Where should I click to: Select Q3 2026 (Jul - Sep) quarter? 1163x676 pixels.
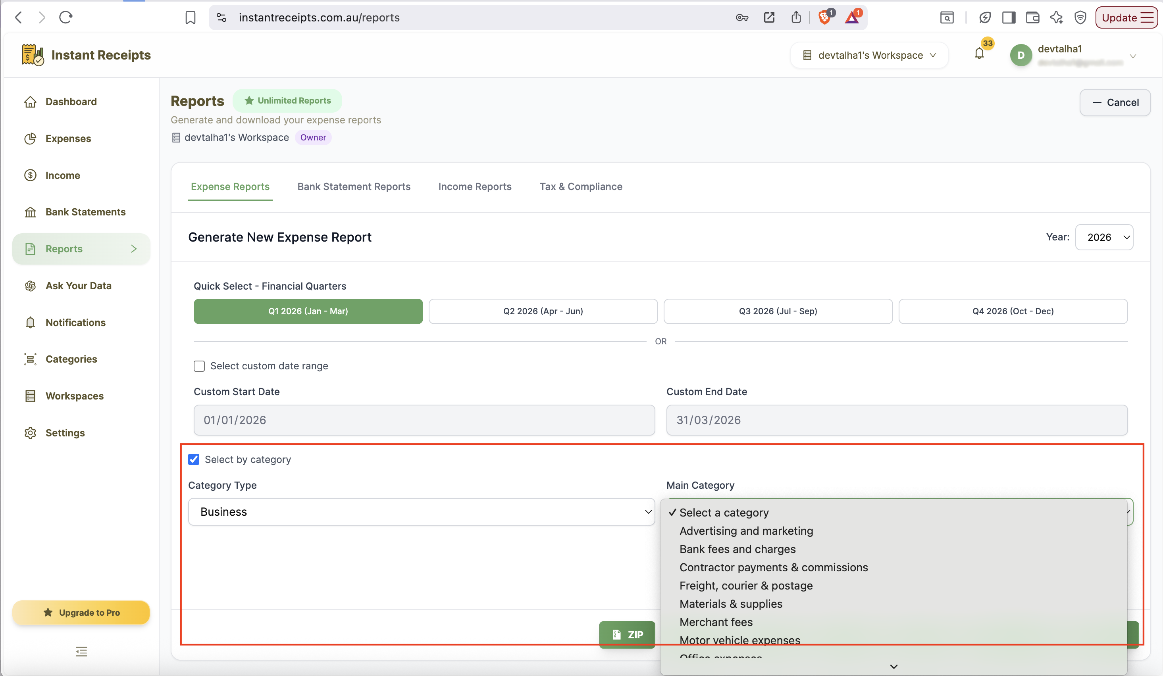pyautogui.click(x=778, y=311)
